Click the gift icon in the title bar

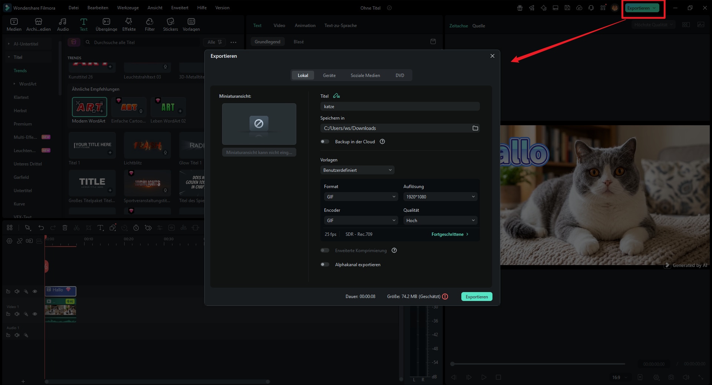click(x=520, y=8)
